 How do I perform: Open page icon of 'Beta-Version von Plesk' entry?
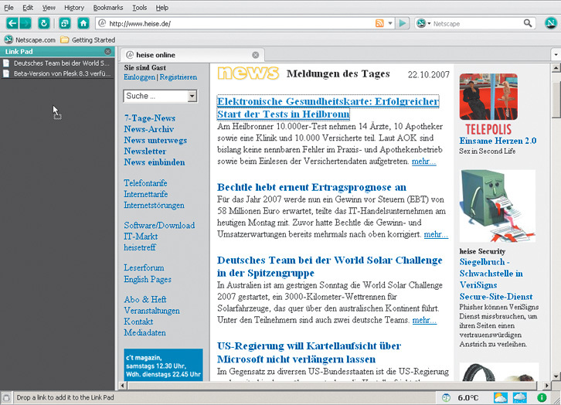[6, 73]
